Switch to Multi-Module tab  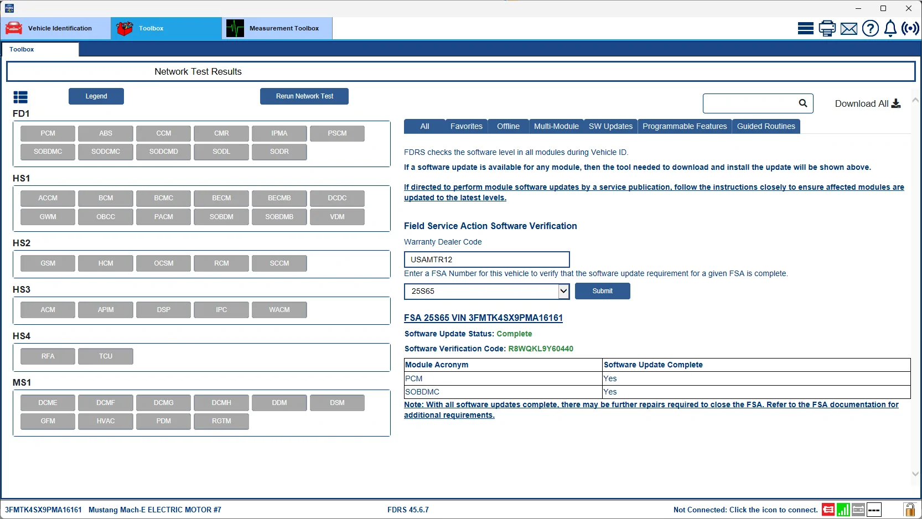556,126
